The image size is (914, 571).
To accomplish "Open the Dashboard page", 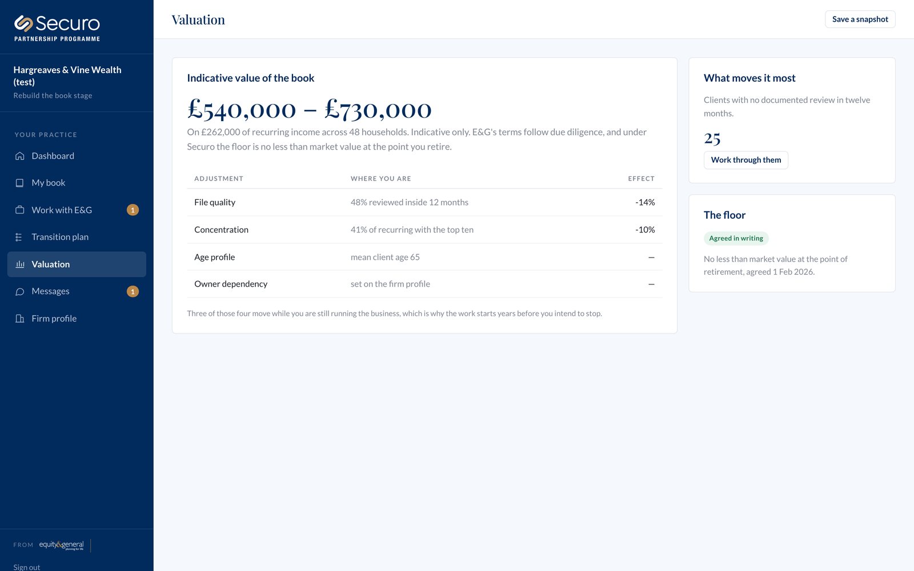I will click(77, 156).
